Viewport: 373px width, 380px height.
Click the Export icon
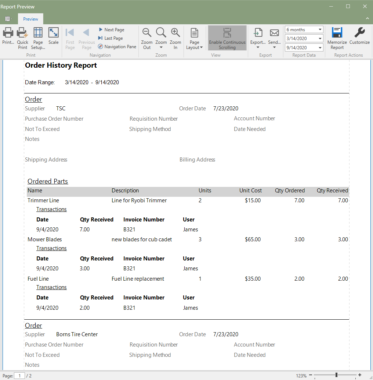click(x=258, y=33)
